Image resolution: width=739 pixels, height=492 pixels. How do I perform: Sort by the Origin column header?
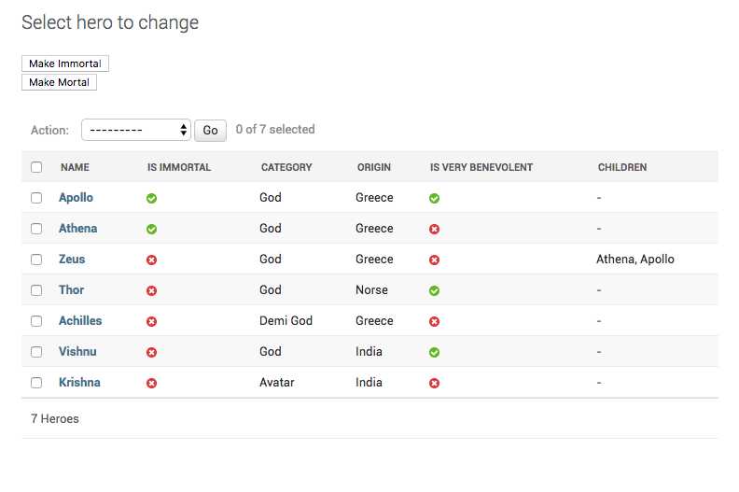pos(374,167)
